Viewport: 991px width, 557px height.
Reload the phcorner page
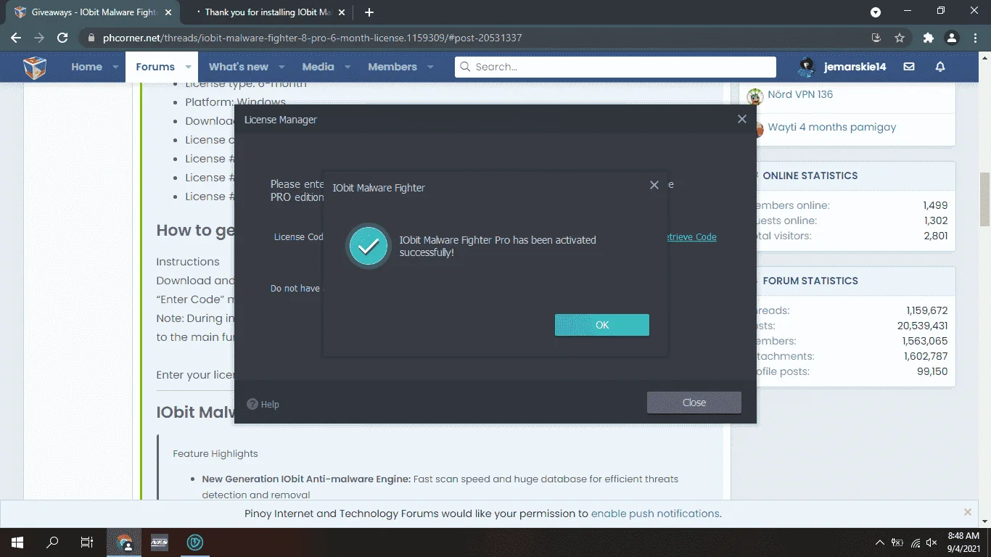tap(62, 38)
